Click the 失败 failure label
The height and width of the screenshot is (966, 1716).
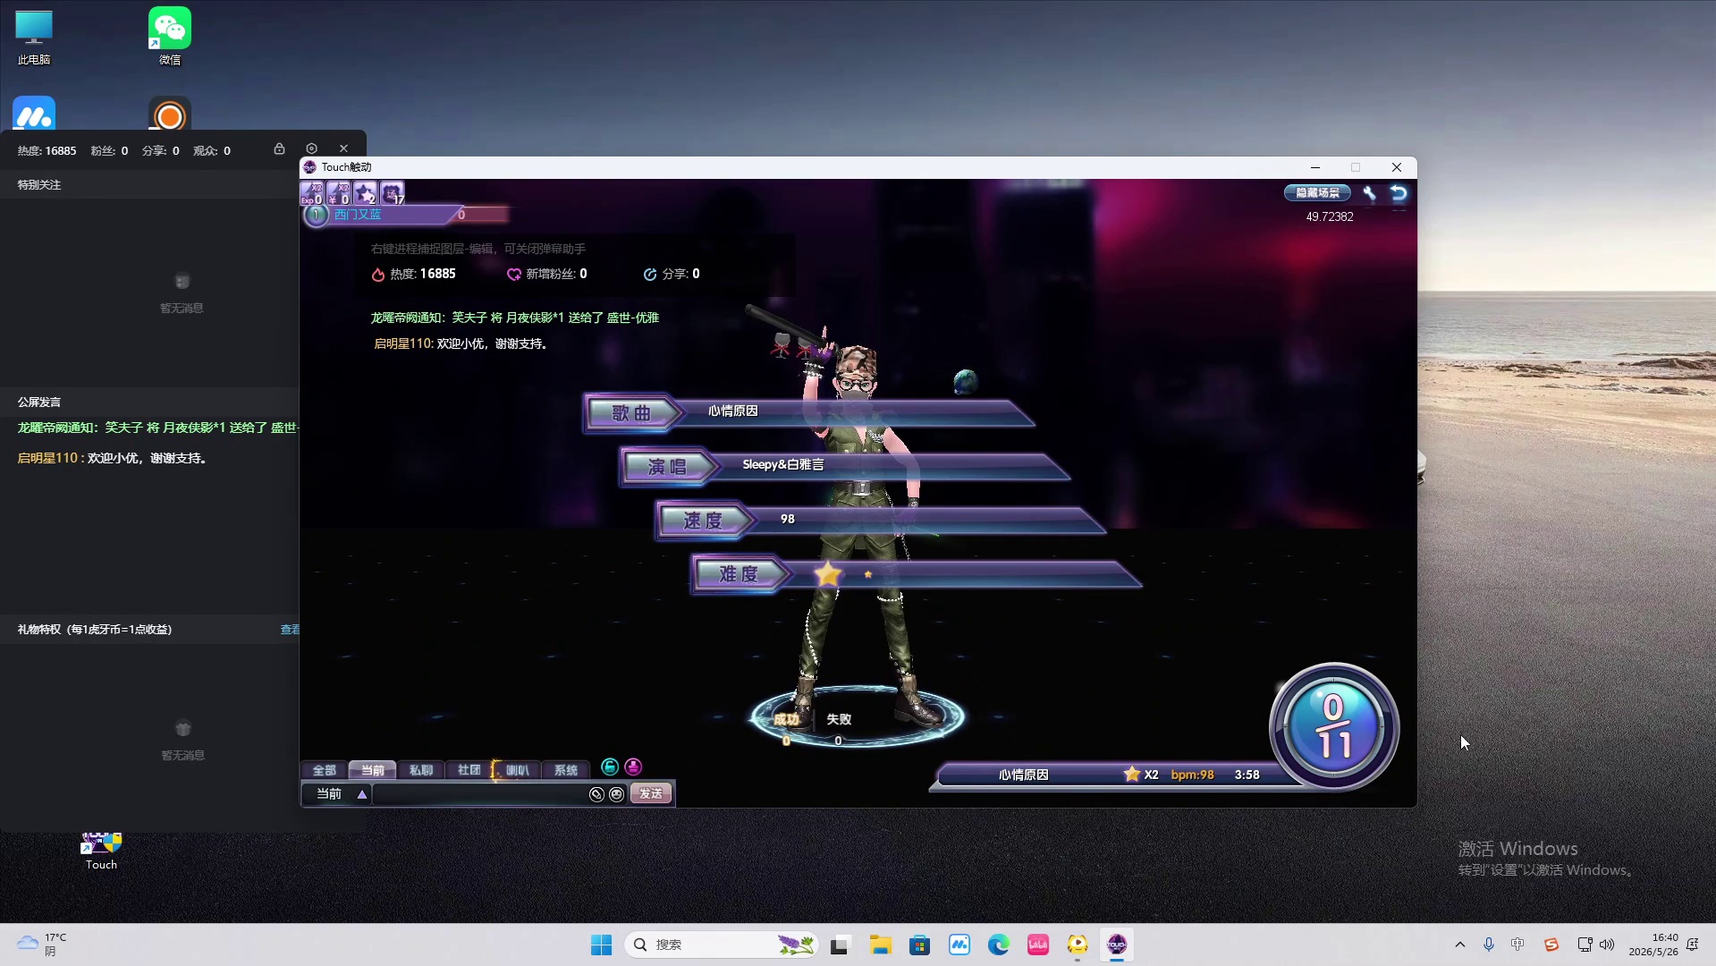coord(839,720)
